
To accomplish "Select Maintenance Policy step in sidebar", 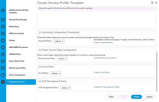I will pyautogui.click(x=17, y=68).
